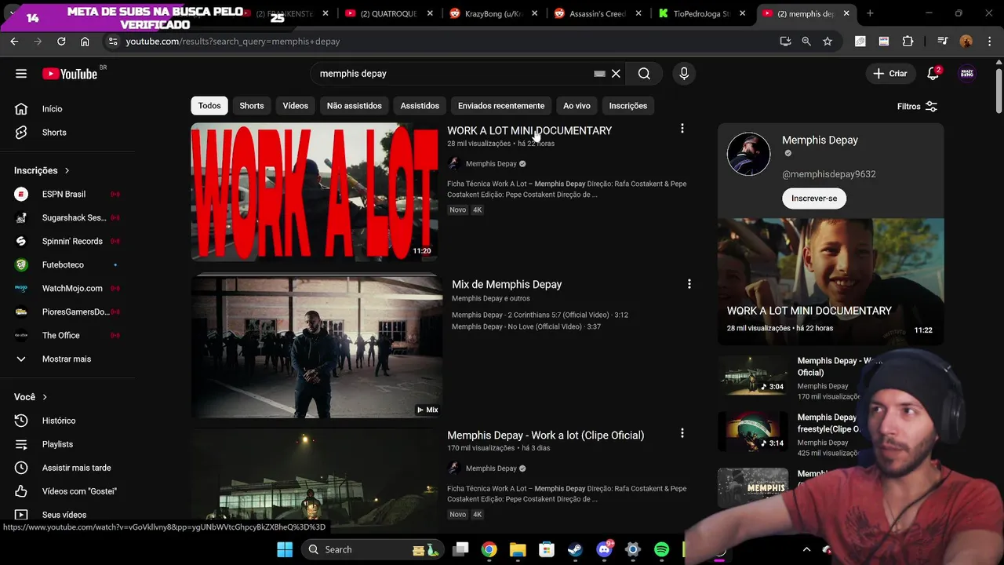This screenshot has width=1004, height=565.
Task: Select the Shorts filter chip
Action: click(252, 106)
